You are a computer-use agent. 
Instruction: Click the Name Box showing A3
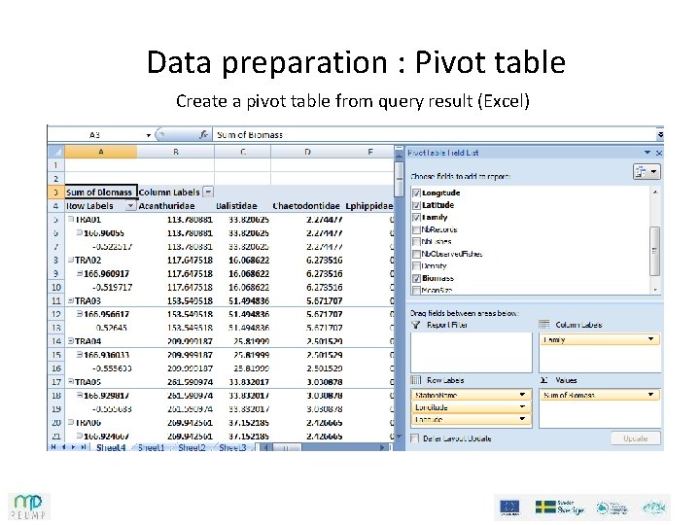coord(95,134)
